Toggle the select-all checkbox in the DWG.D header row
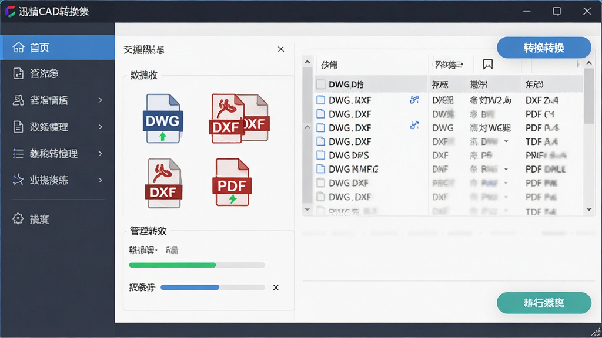Screen dimensions: 602x338 pyautogui.click(x=321, y=84)
